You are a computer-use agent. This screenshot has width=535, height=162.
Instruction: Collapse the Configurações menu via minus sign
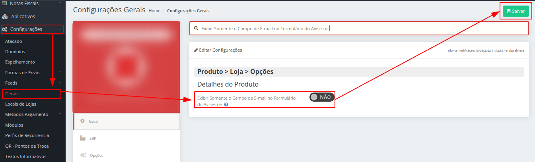[x=60, y=29]
